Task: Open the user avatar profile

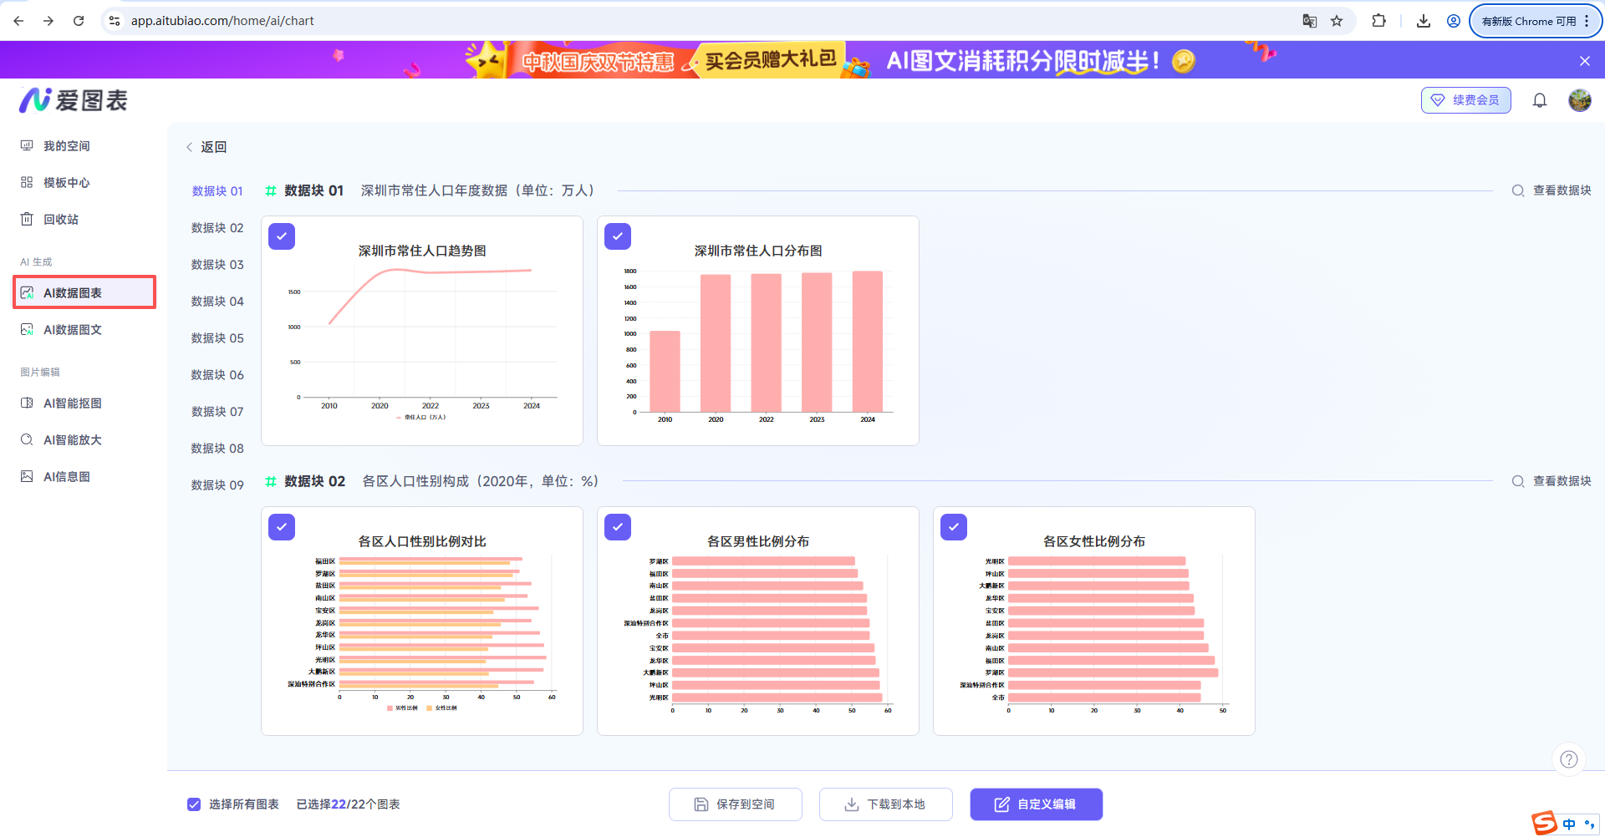Action: point(1579,100)
